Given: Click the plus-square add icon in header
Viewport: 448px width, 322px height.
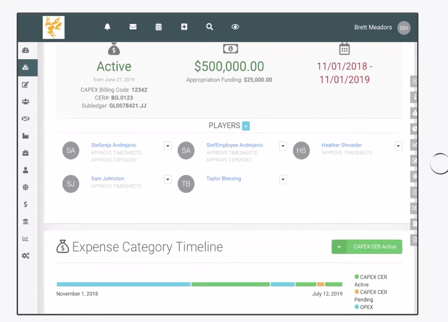Looking at the screenshot, I should tap(184, 27).
